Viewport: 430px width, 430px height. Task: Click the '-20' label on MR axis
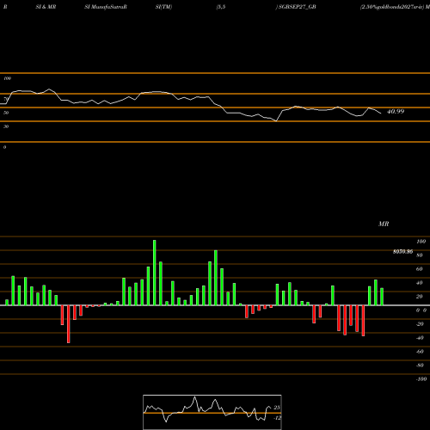click(x=420, y=324)
